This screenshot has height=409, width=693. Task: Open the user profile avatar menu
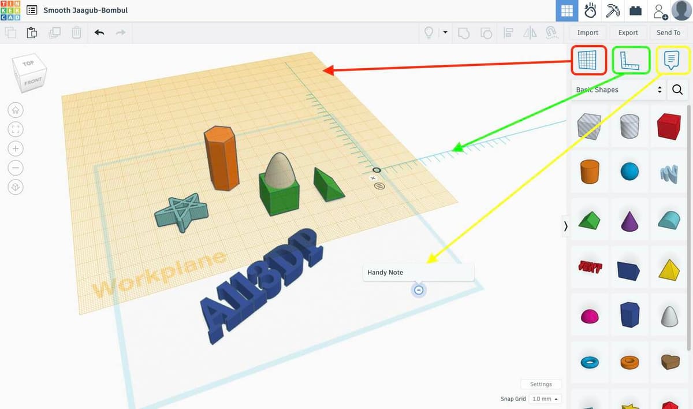point(681,11)
